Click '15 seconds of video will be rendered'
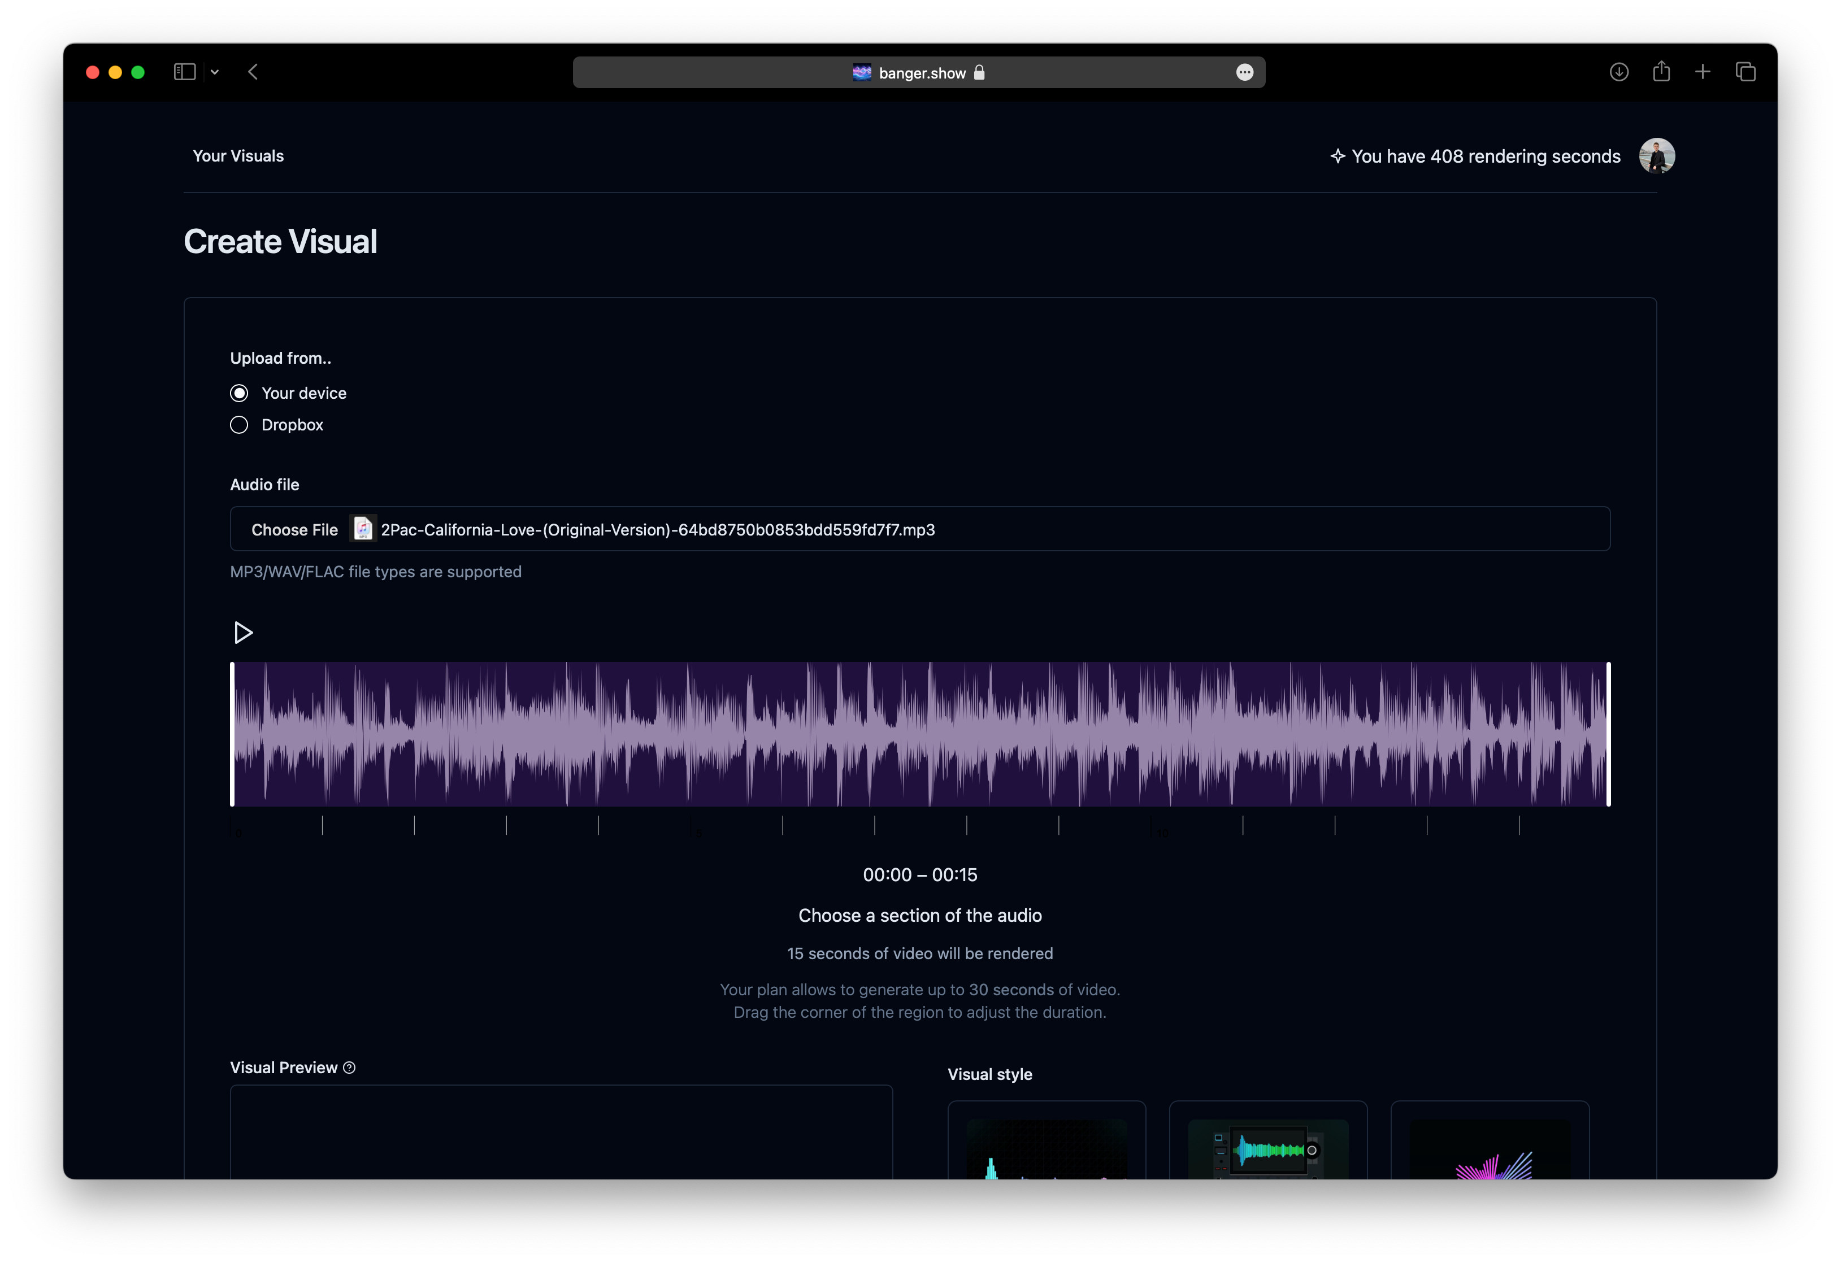Viewport: 1841px width, 1263px height. pos(920,953)
